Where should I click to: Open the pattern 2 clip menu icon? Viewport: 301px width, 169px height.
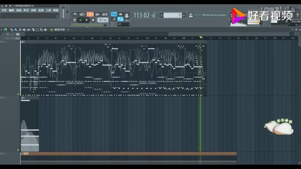22,98
